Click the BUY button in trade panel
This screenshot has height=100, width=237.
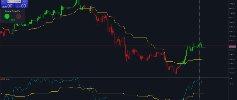pyautogui.click(x=24, y=2)
